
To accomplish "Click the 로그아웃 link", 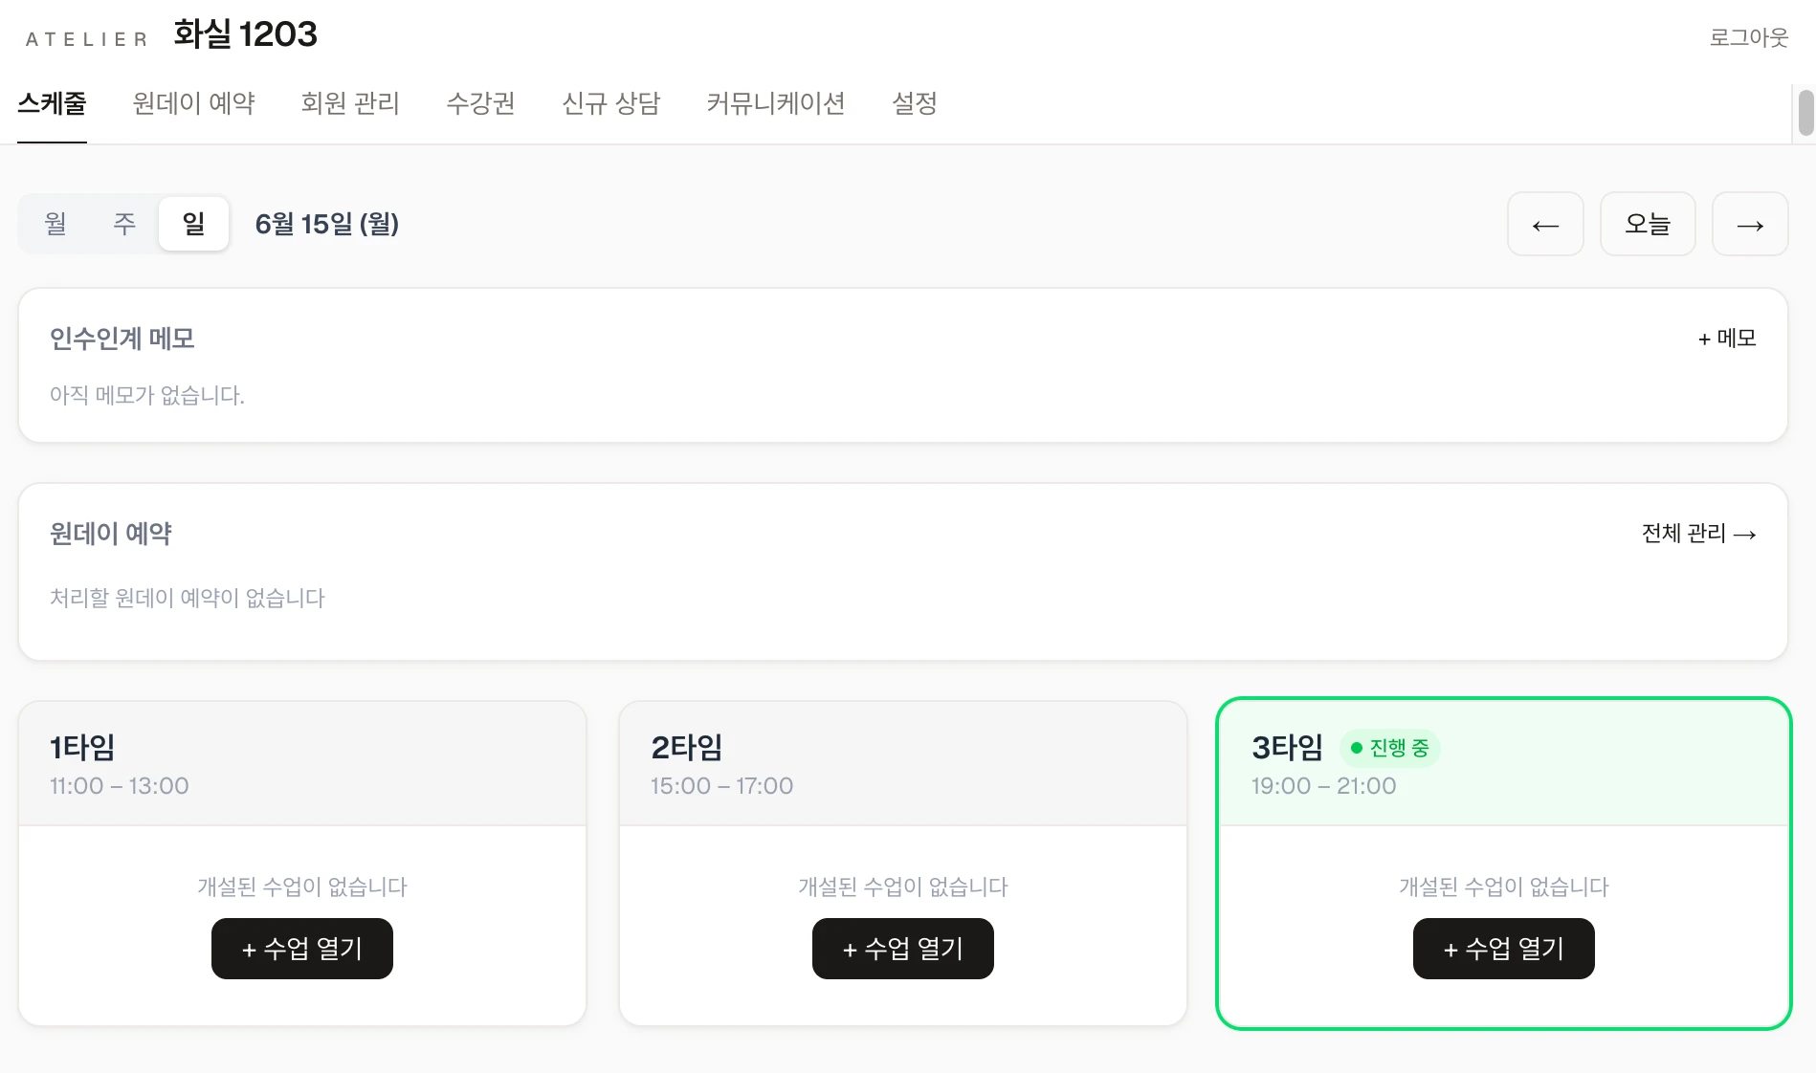I will (x=1749, y=37).
